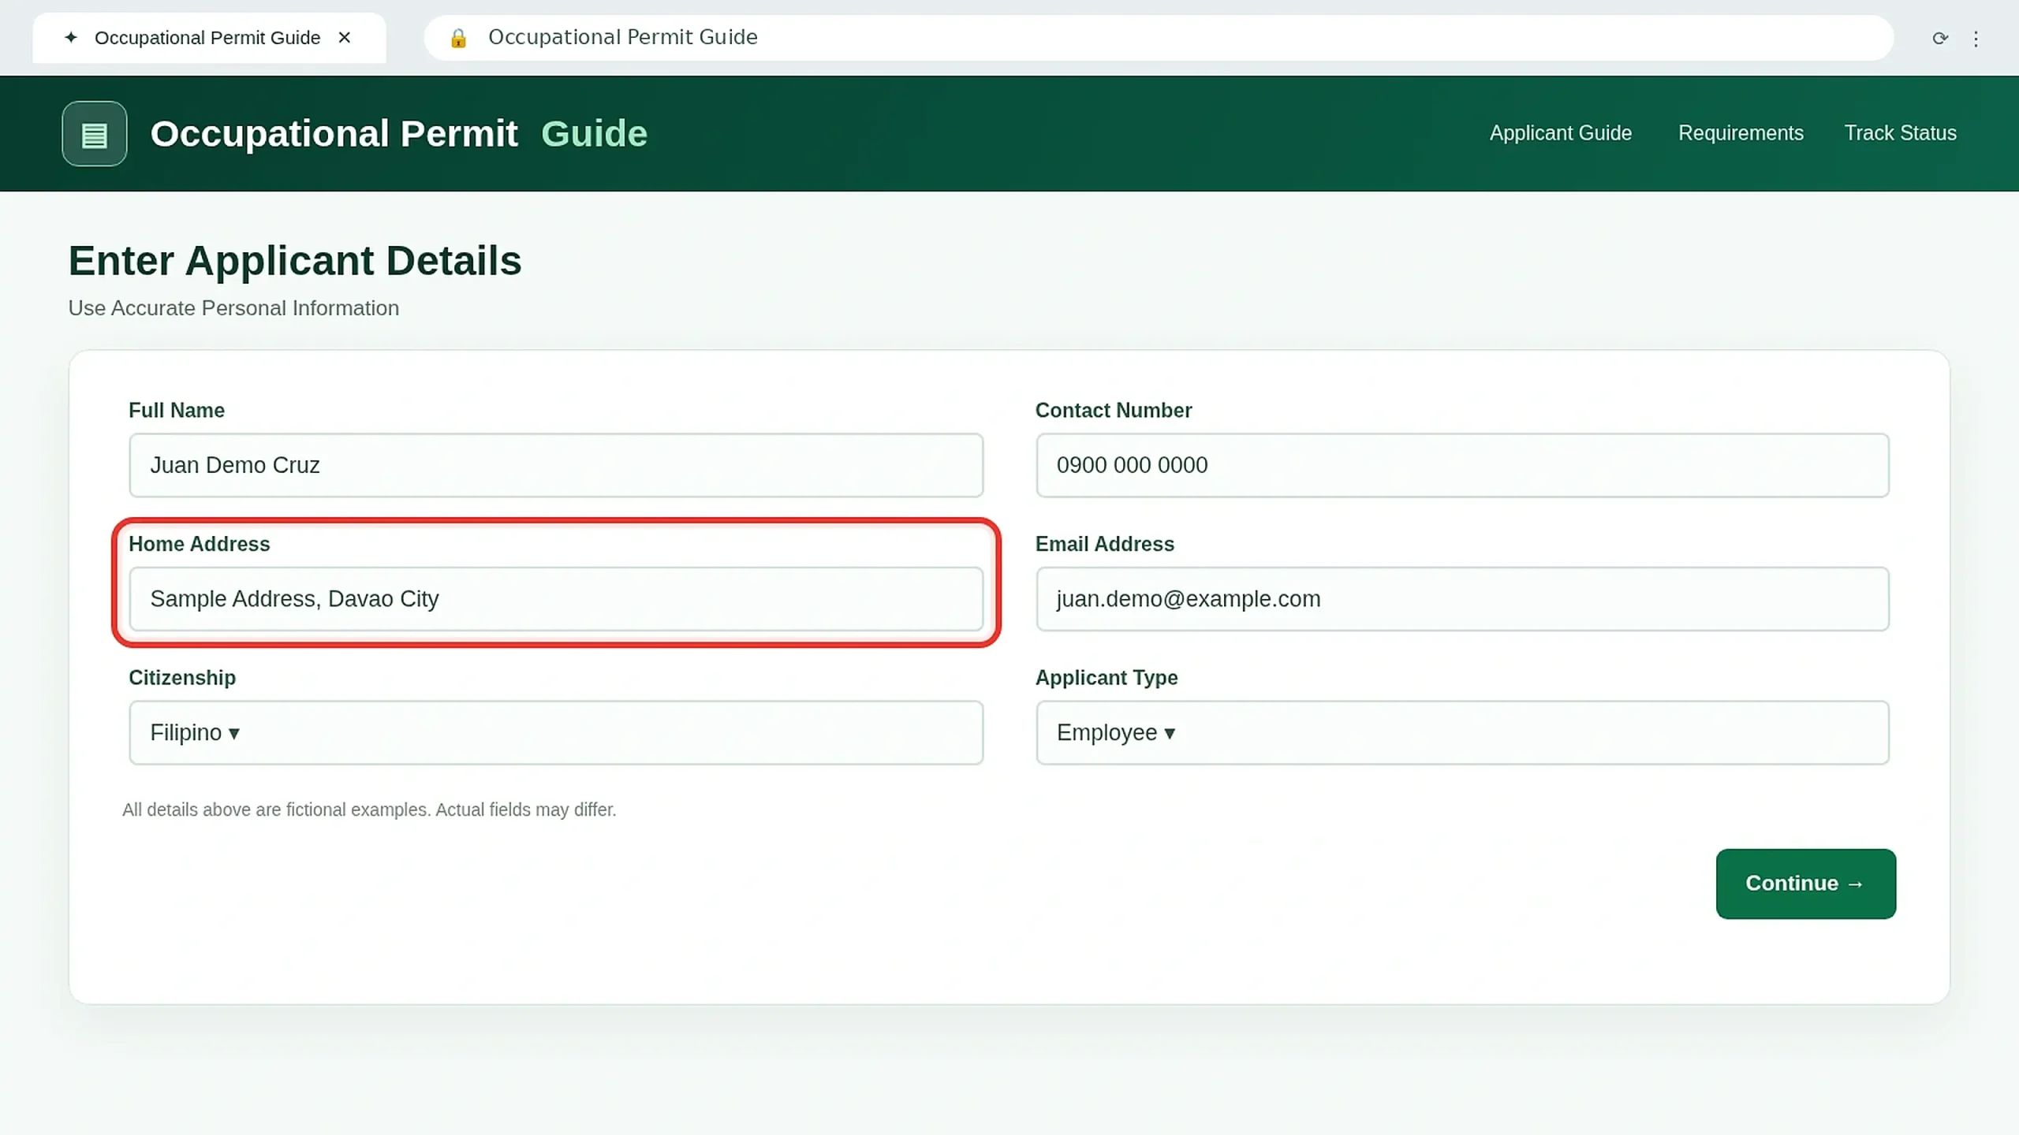Click the Enter Applicant Details heading
2019x1135 pixels.
[x=295, y=261]
